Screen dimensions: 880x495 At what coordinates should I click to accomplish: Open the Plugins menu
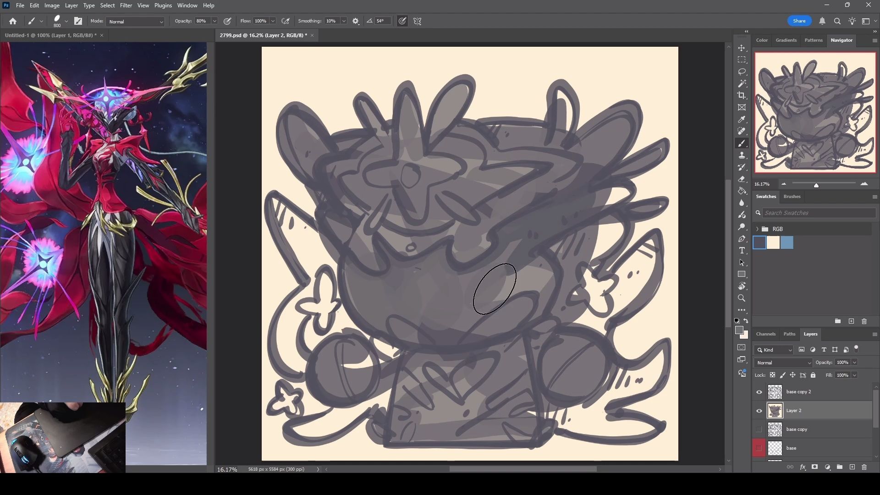click(163, 5)
